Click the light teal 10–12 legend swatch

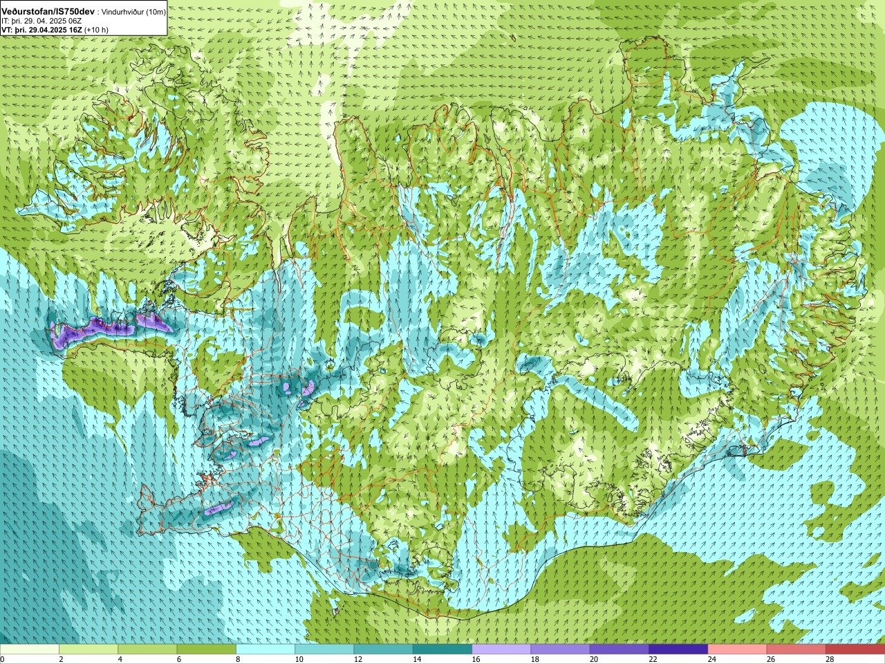click(324, 649)
